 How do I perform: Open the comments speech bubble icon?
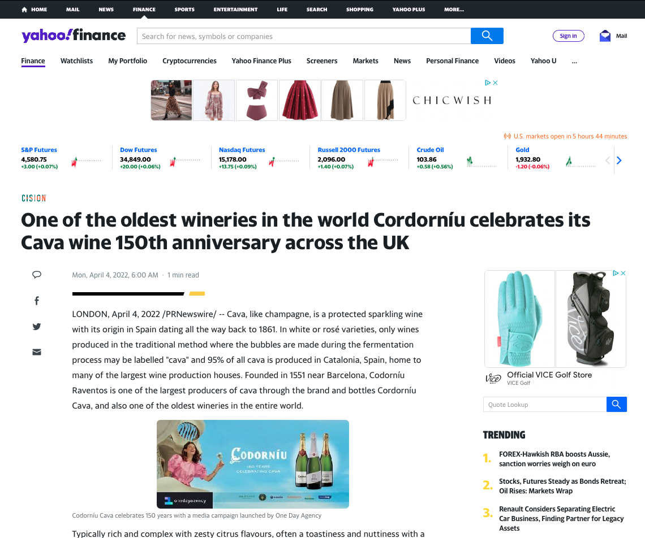click(37, 275)
